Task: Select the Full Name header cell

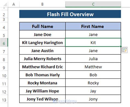Action: pyautogui.click(x=43, y=26)
